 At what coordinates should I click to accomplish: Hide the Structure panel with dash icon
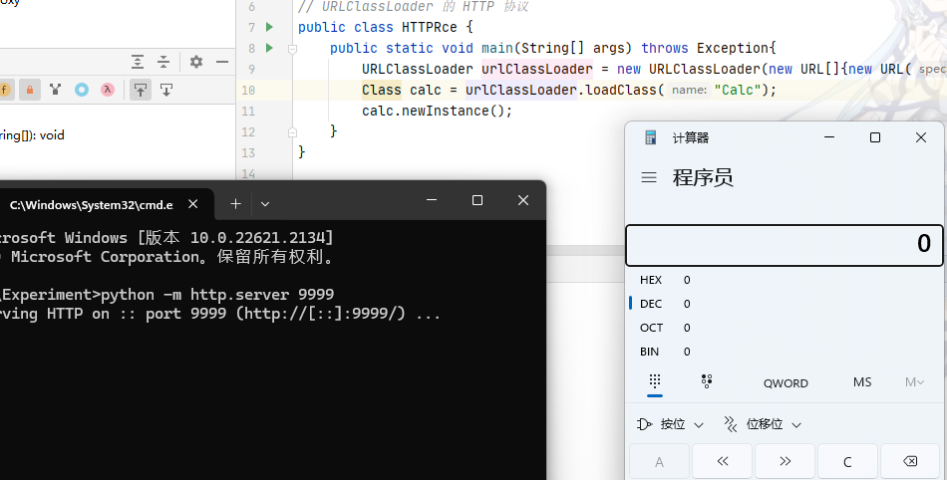(222, 62)
